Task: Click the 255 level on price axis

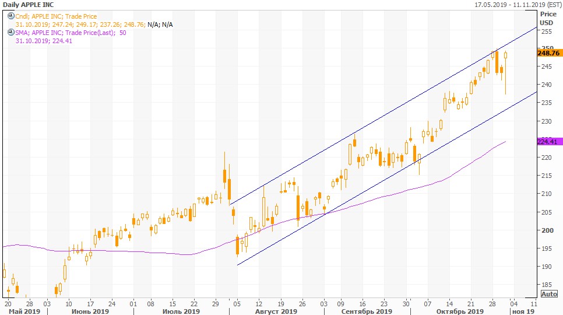Action: [546, 33]
